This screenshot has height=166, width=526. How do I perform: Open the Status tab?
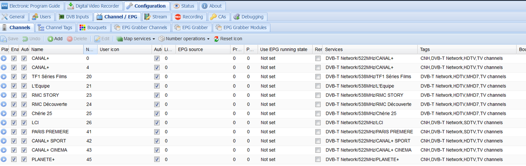(184, 6)
